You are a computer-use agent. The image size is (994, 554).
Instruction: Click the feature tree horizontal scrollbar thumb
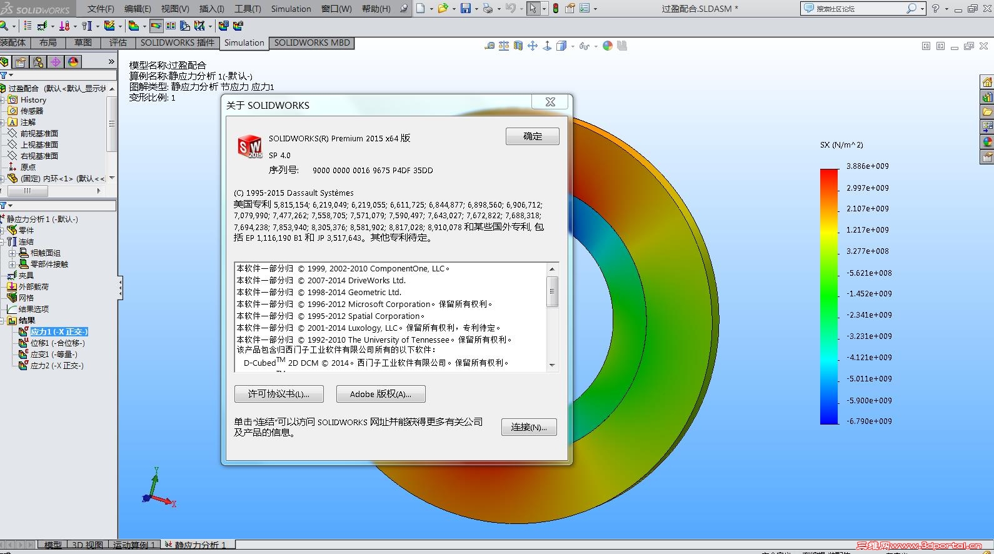[27, 191]
